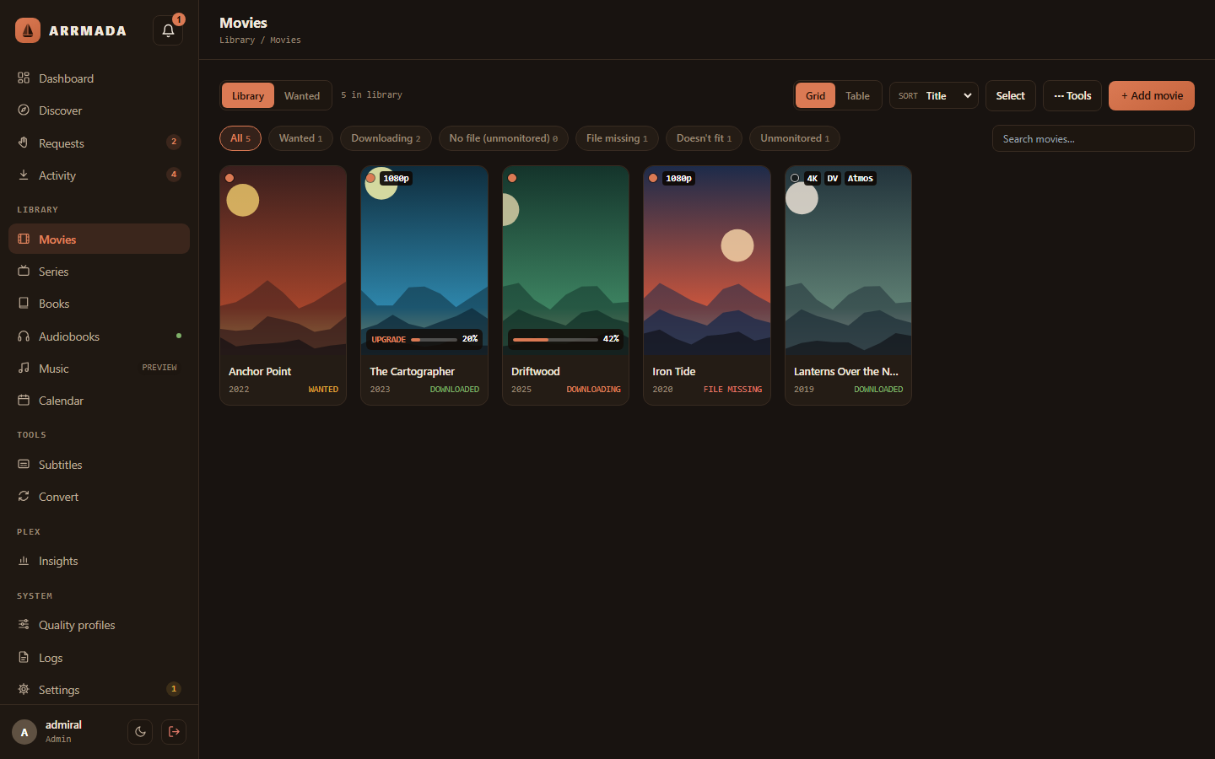Open Books library
Viewport: 1215px width, 759px height.
point(99,304)
